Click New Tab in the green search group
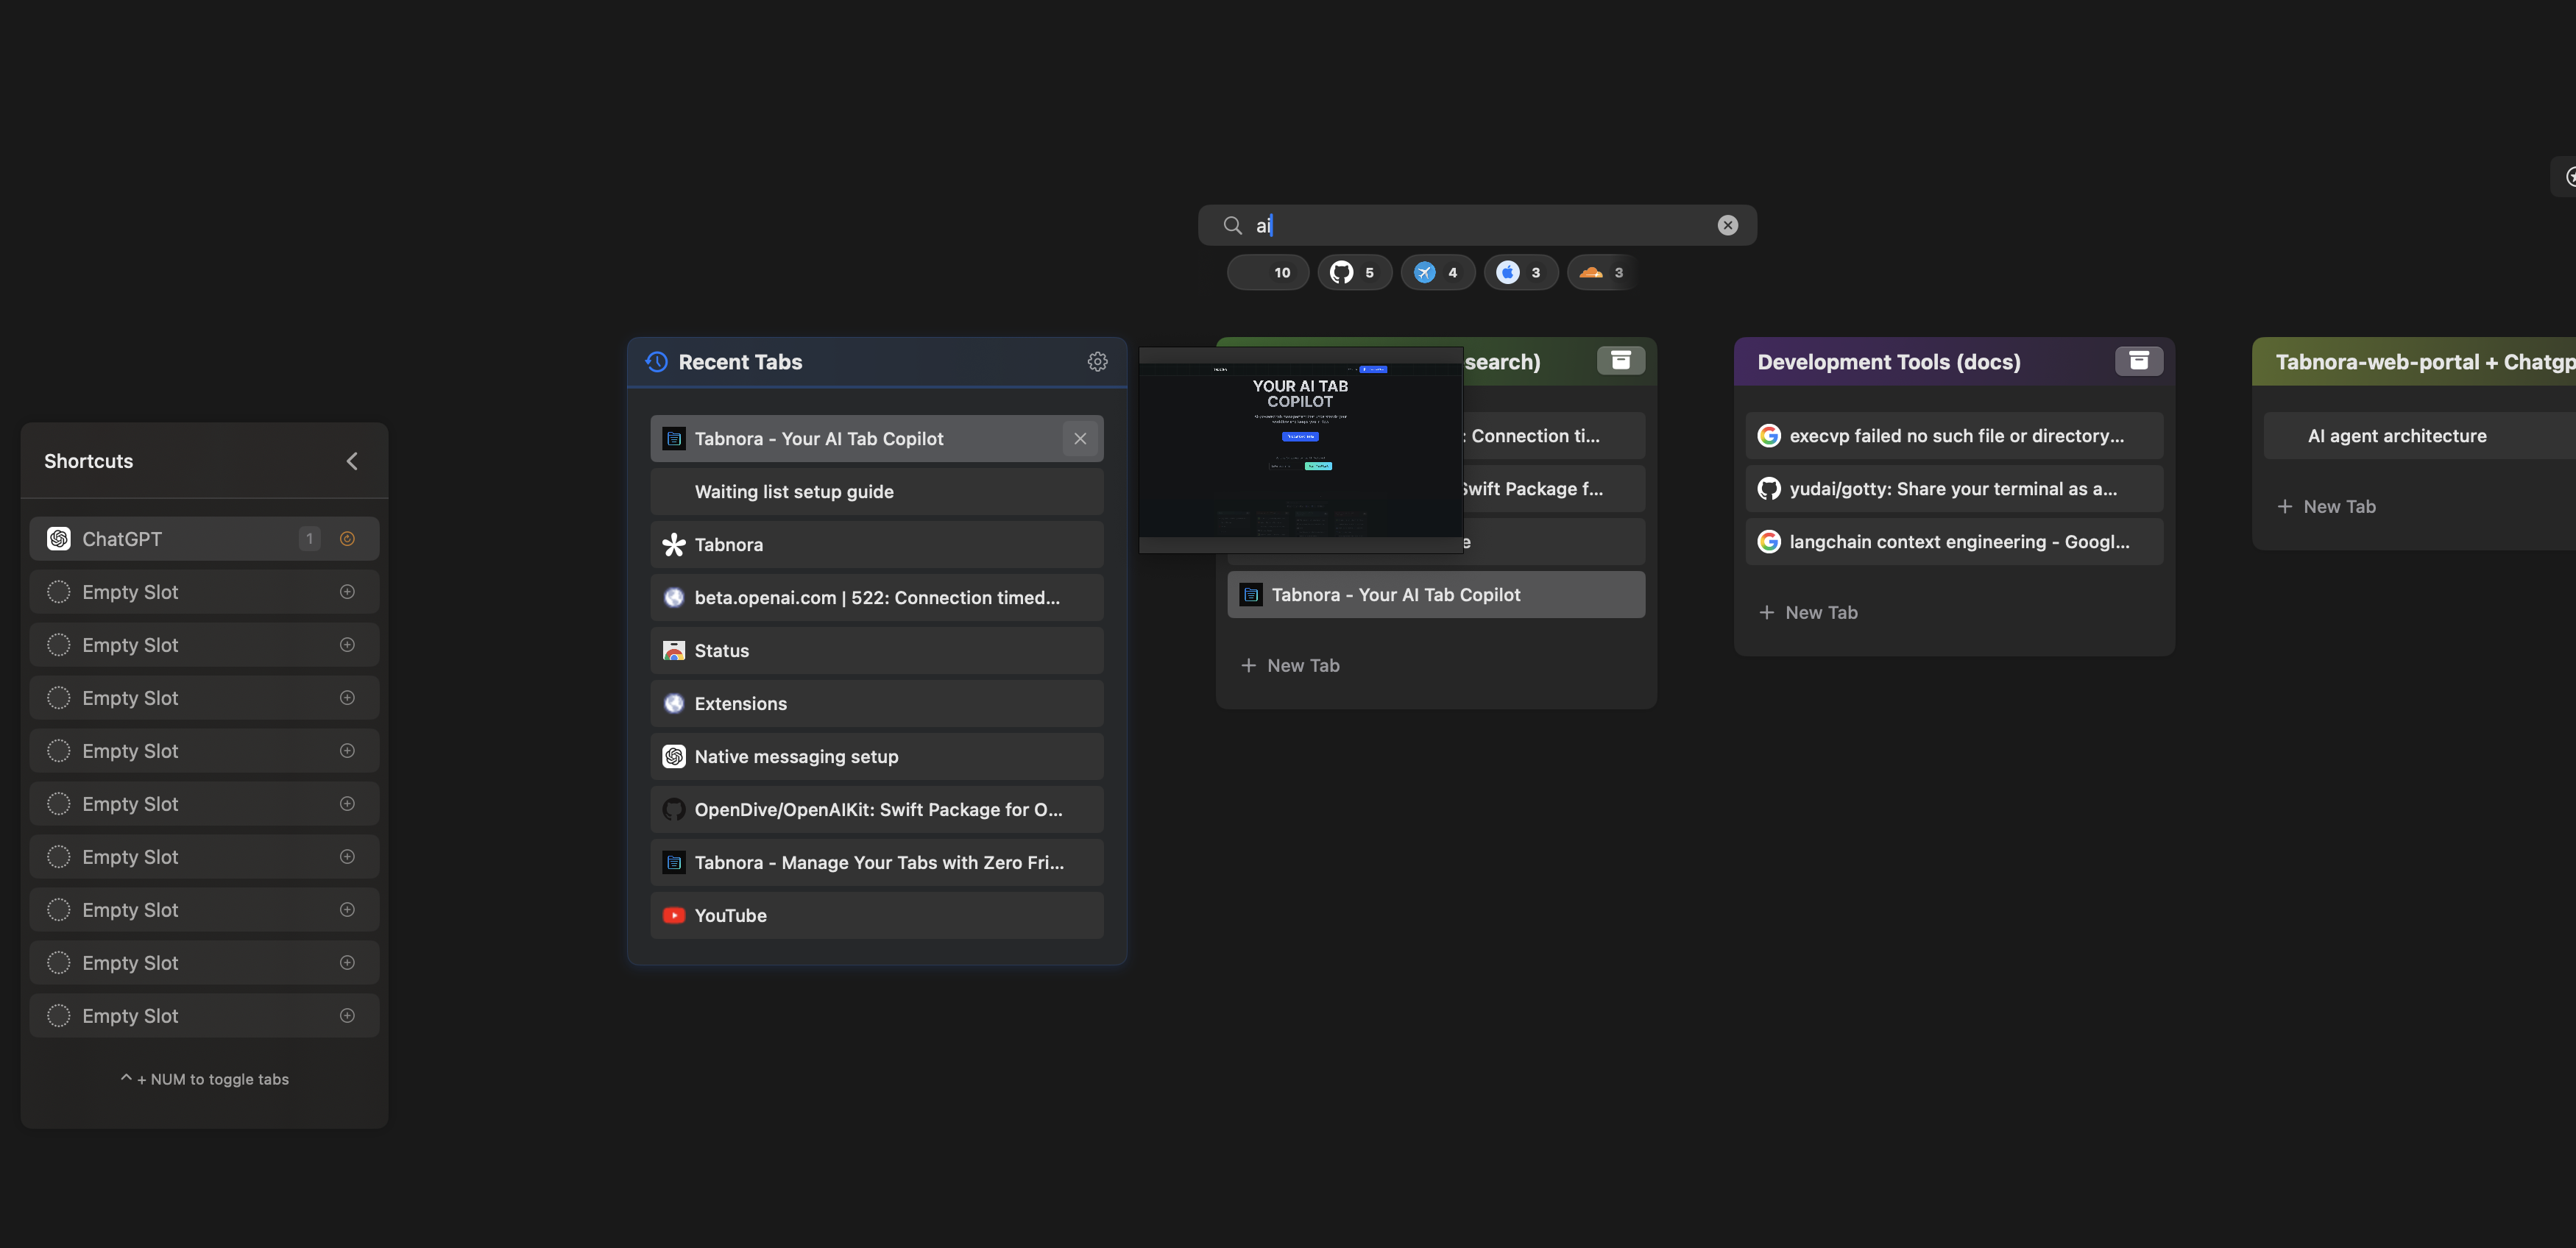This screenshot has width=2576, height=1248. 1291,666
